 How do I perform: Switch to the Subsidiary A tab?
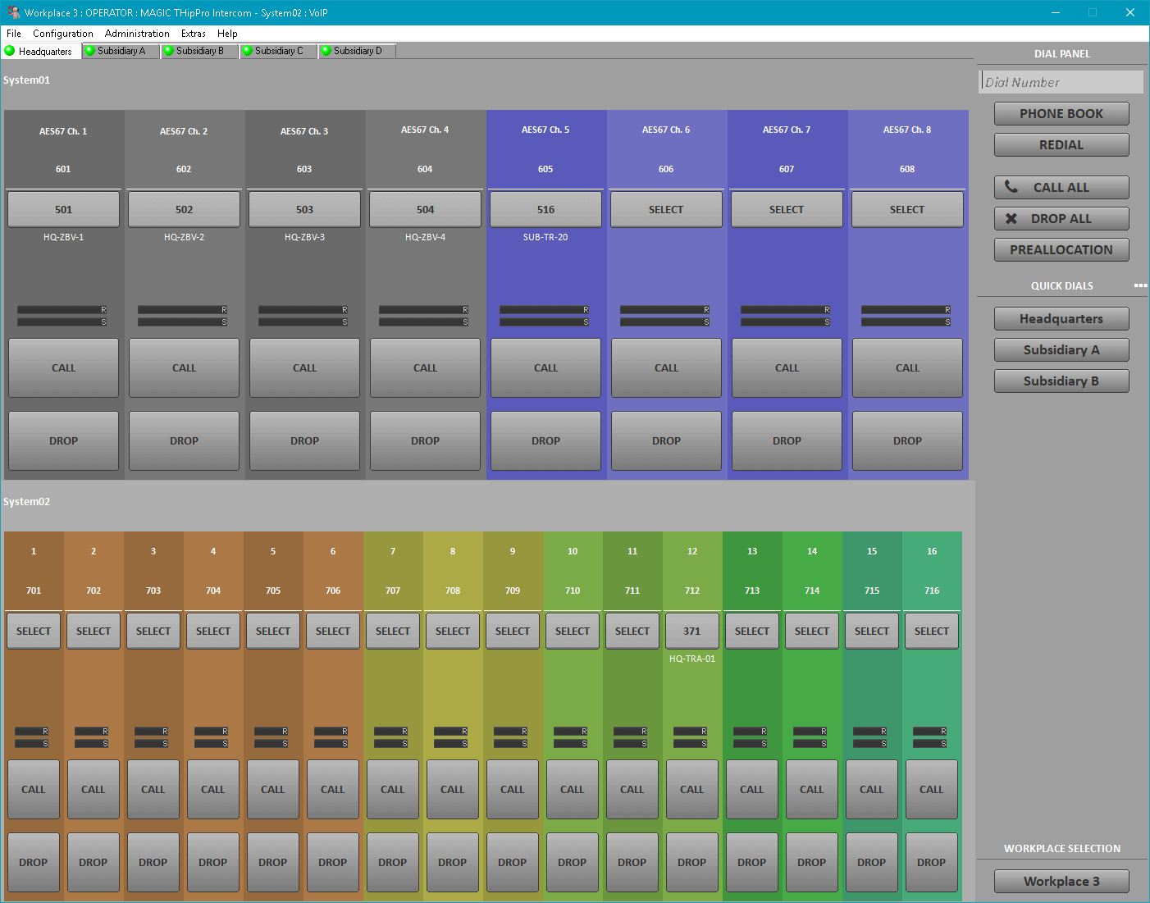pos(120,50)
